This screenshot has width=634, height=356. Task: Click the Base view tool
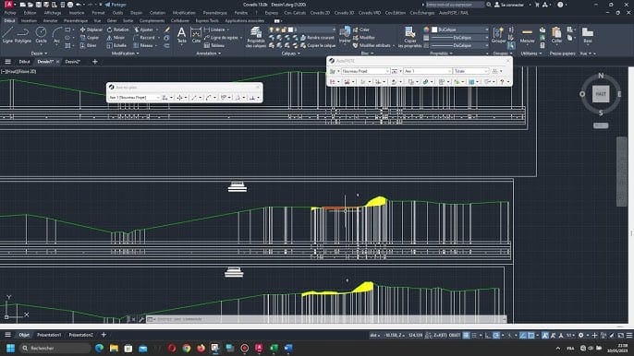(588, 35)
